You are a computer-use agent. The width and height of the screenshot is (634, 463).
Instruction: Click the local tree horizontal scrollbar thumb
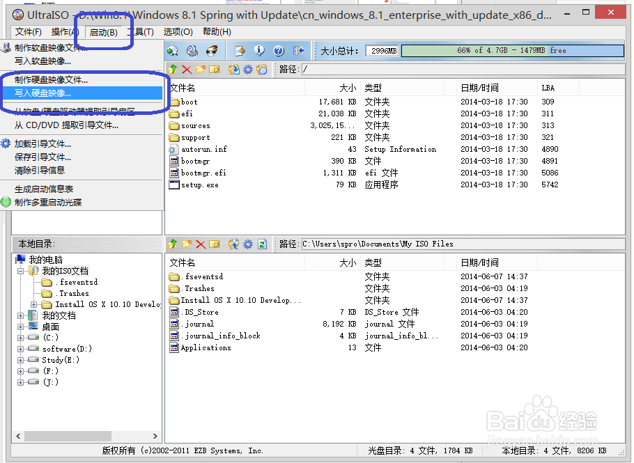click(68, 436)
